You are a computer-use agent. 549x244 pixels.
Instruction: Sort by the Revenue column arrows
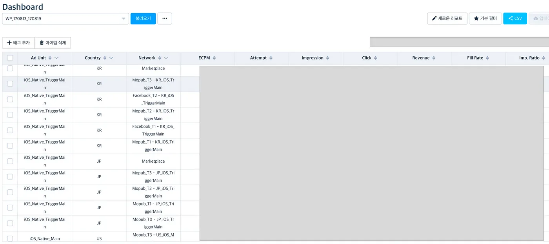(434, 58)
